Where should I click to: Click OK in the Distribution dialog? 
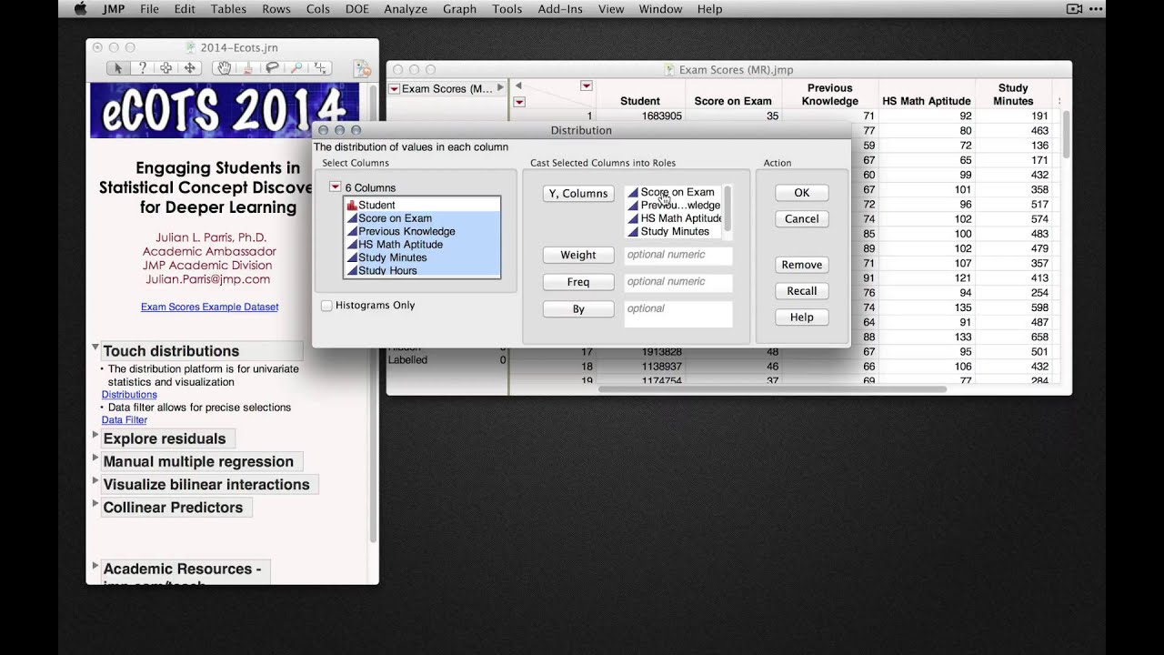tap(802, 193)
